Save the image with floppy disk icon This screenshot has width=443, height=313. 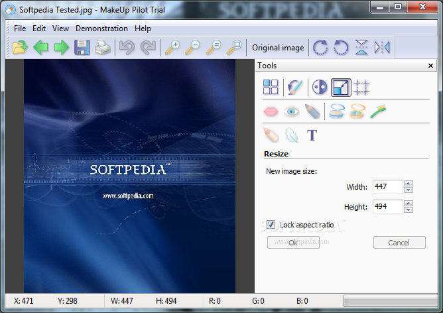click(x=82, y=47)
